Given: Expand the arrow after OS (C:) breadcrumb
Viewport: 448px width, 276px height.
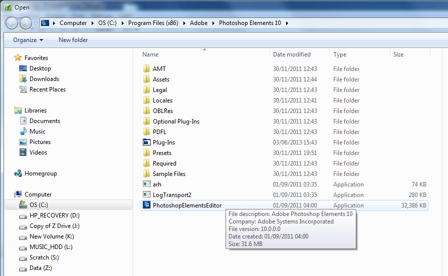Looking at the screenshot, I should pyautogui.click(x=123, y=23).
